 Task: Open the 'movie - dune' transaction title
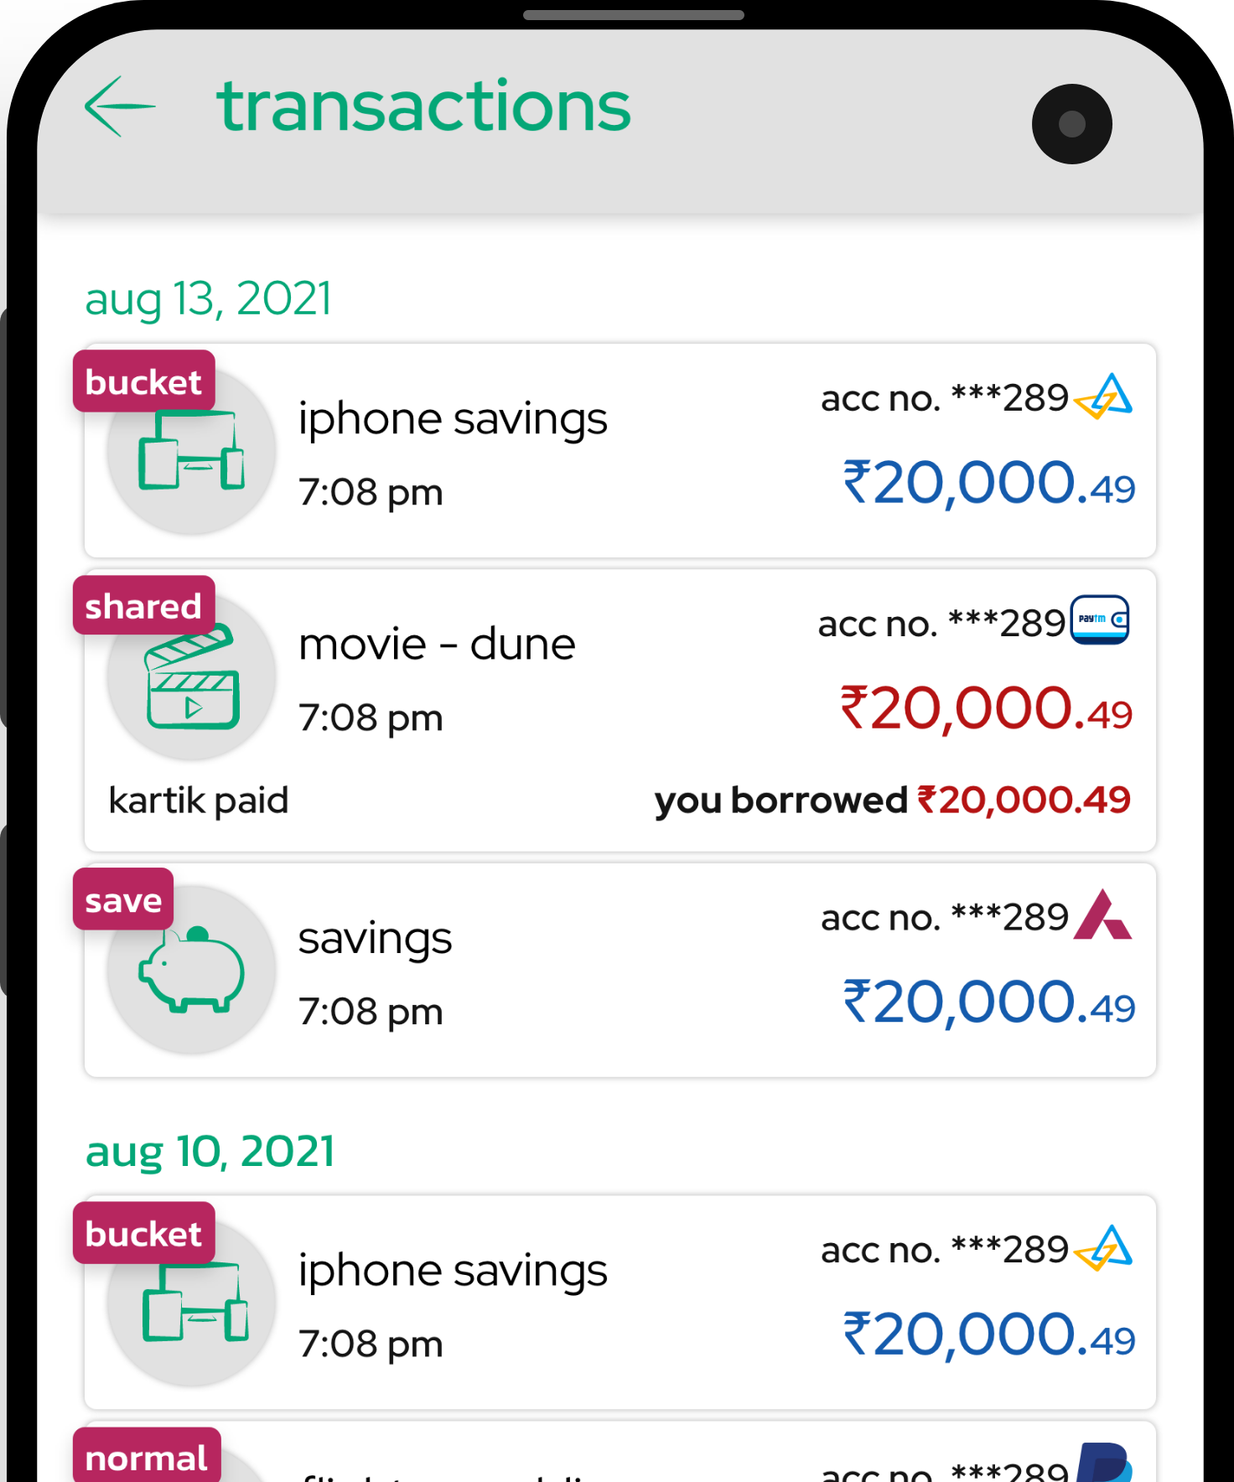[437, 644]
